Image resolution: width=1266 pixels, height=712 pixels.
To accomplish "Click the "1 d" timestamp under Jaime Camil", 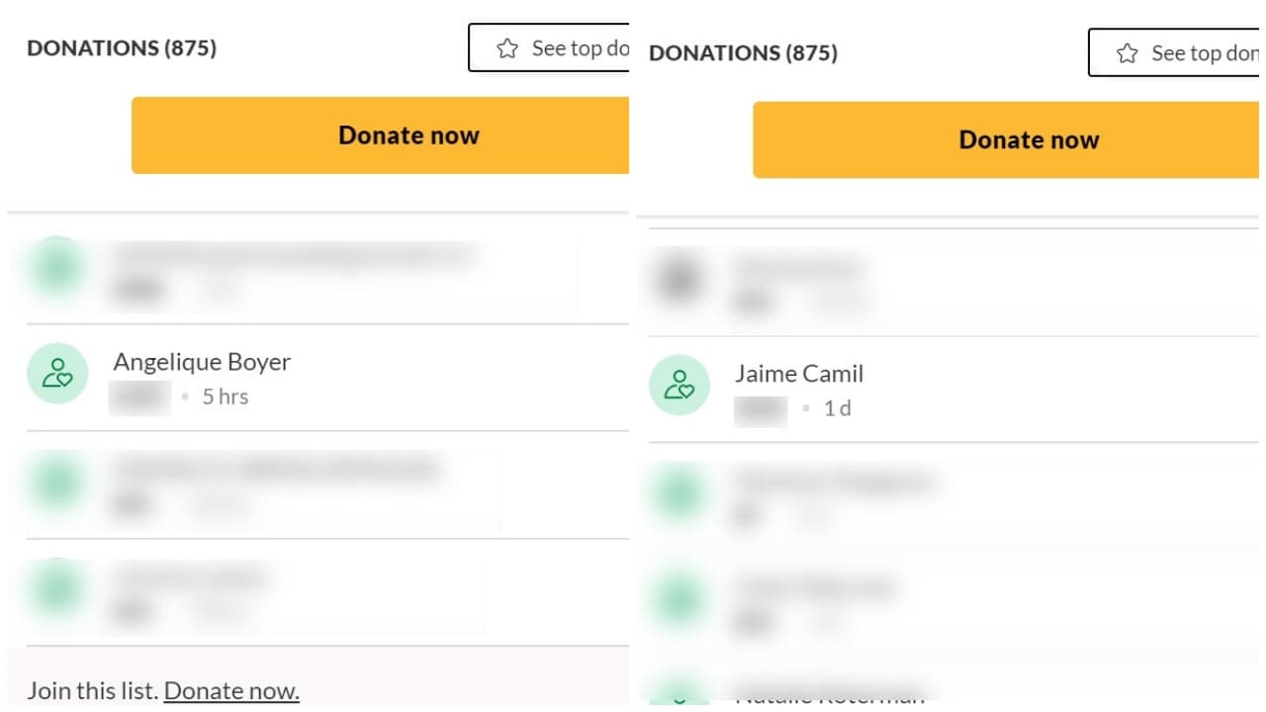I will coord(837,408).
